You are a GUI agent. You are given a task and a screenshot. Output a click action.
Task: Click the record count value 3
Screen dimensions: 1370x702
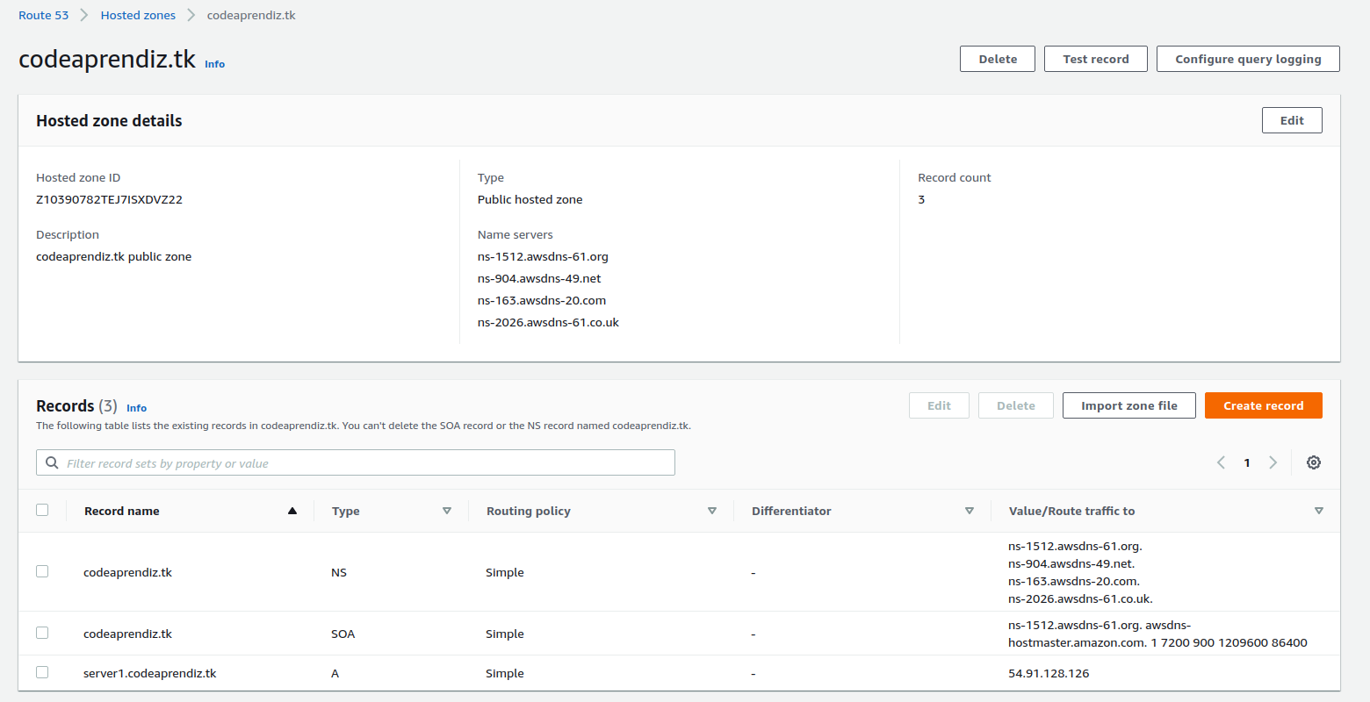tap(921, 199)
